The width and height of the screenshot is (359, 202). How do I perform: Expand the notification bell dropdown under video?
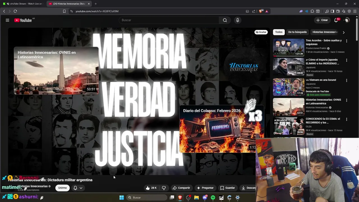[78, 188]
